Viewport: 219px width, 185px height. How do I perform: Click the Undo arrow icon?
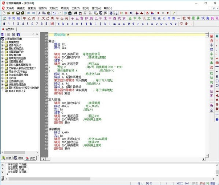pyautogui.click(x=54, y=13)
